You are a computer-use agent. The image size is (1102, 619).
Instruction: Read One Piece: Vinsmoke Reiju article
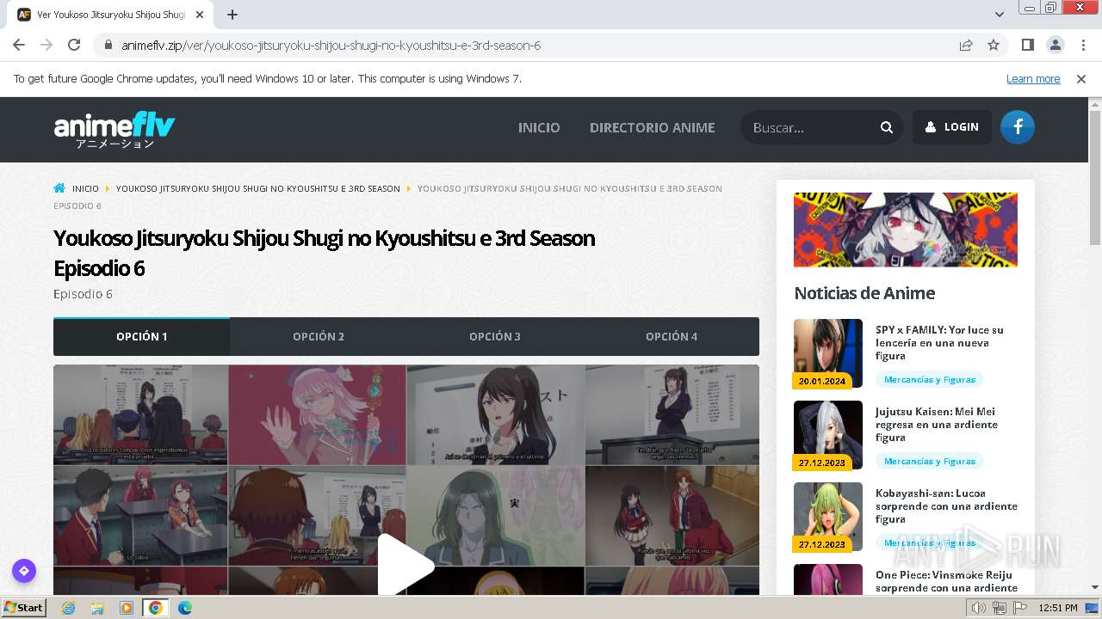(946, 581)
